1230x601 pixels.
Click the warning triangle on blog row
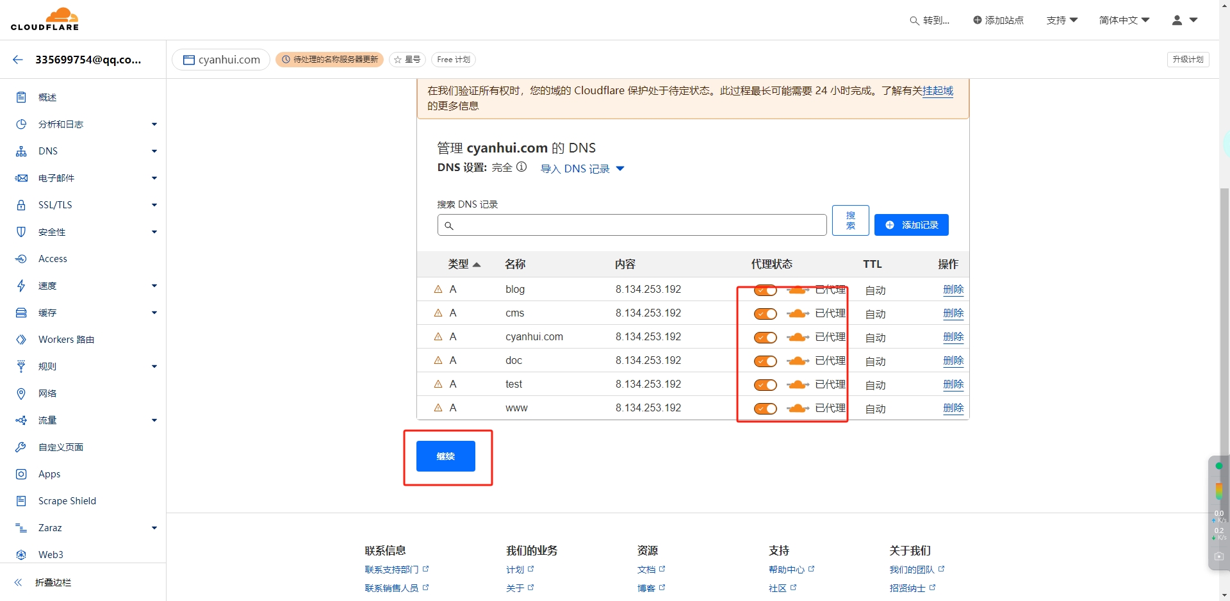click(438, 290)
